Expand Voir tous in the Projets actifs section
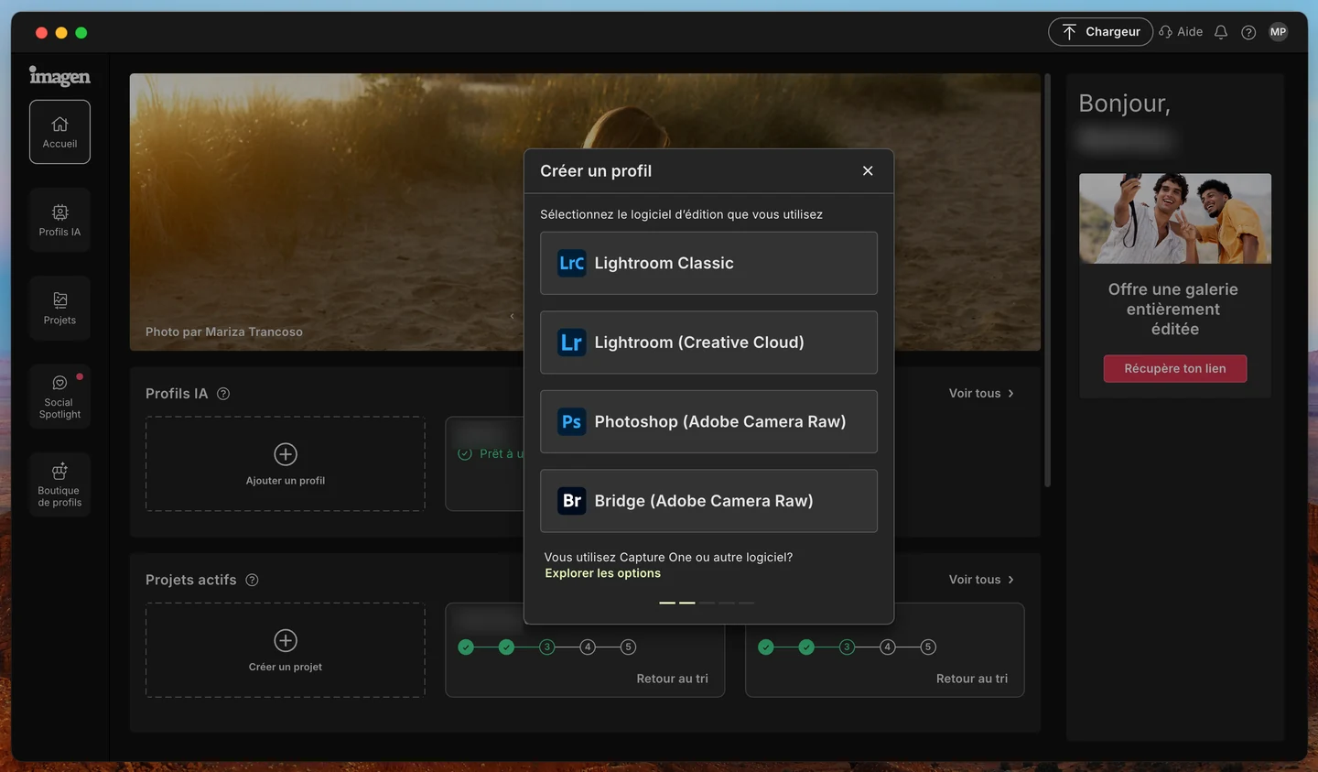 click(981, 580)
